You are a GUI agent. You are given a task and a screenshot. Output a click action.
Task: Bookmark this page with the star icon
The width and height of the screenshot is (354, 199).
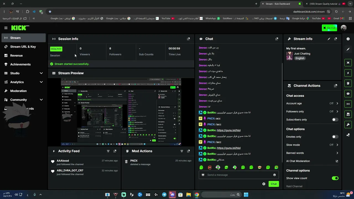pos(50,12)
